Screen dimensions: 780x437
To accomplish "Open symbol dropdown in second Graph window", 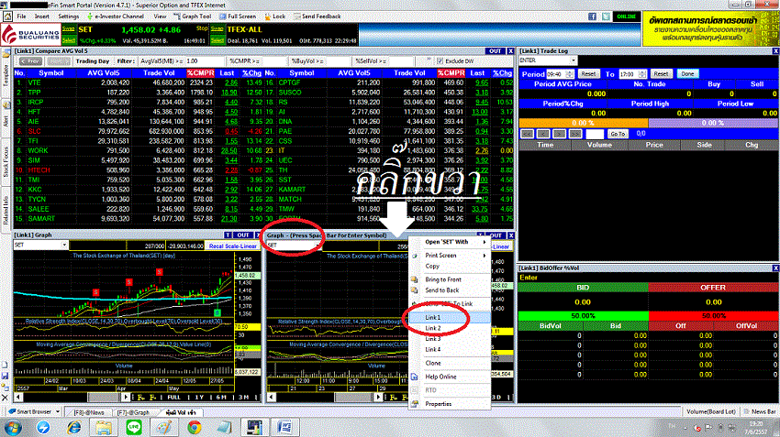I will coord(318,246).
